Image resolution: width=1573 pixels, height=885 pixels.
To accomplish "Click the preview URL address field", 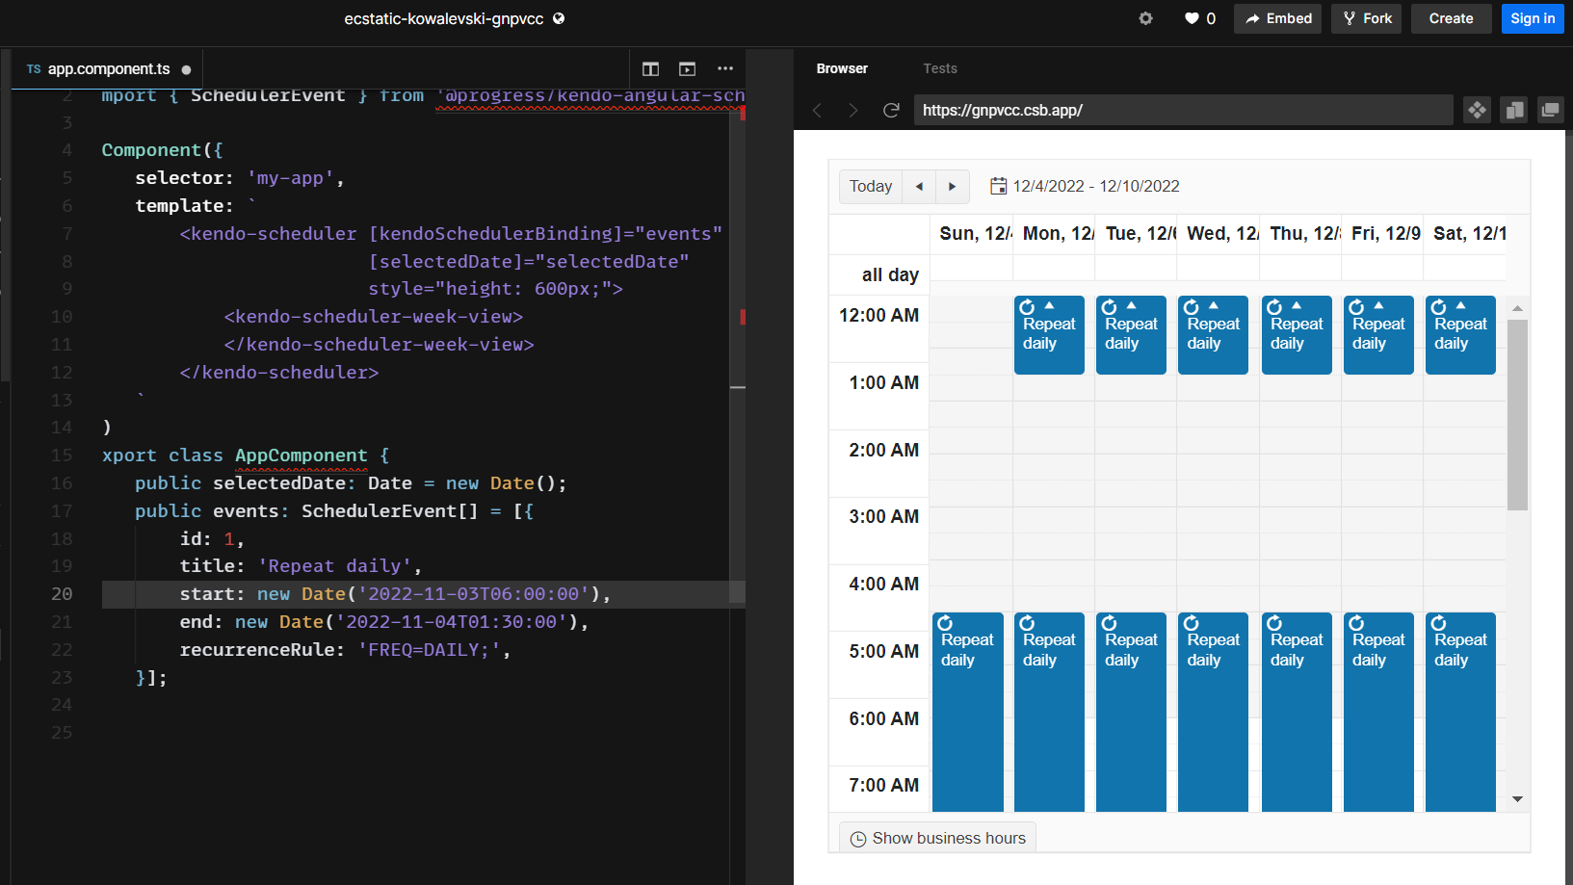I will tap(1182, 110).
